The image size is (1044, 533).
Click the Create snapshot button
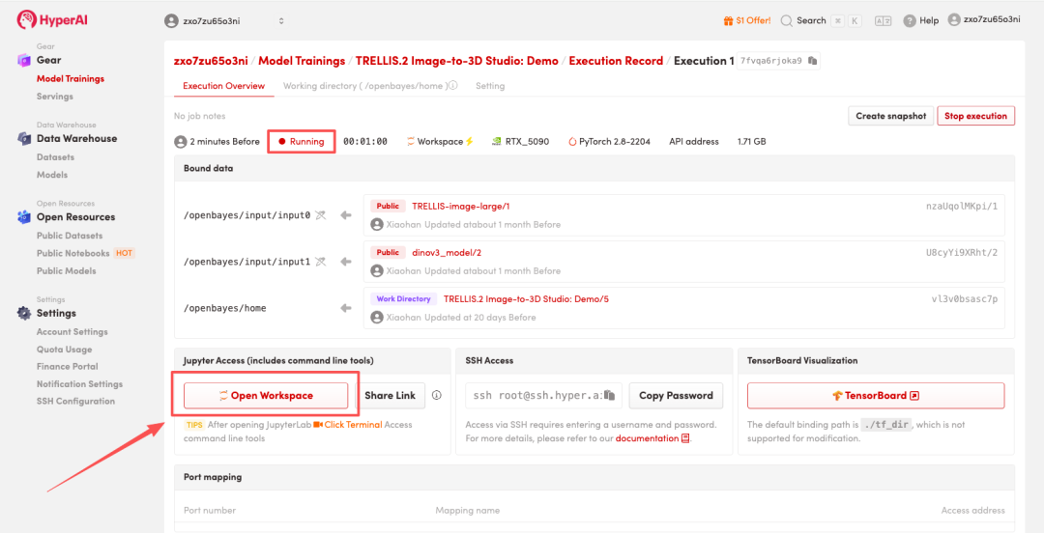click(x=891, y=116)
